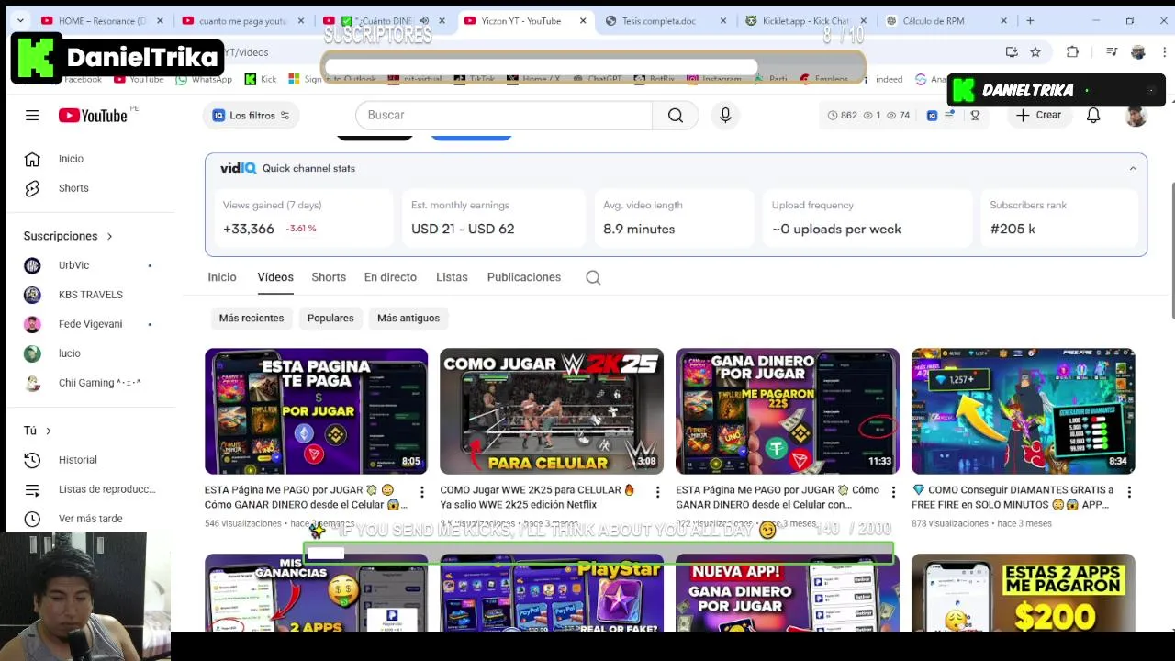Click the Shorts icon in the sidebar
The image size is (1175, 661).
click(32, 188)
